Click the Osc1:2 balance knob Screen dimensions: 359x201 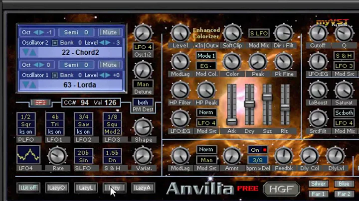[143, 33]
